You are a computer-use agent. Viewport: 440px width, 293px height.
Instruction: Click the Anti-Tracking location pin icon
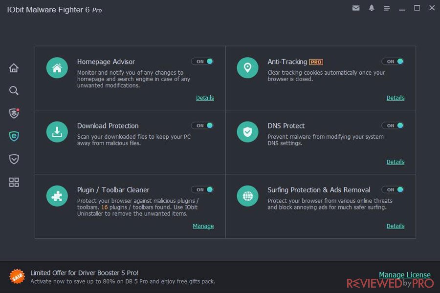coord(247,68)
